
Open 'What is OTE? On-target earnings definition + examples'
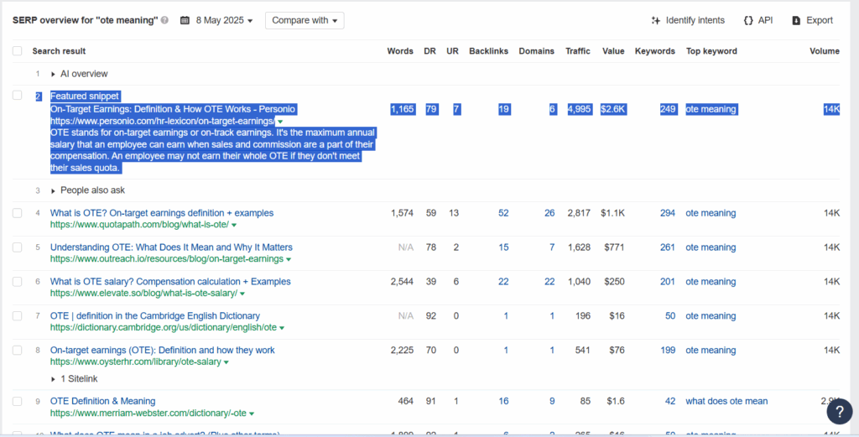pos(162,213)
